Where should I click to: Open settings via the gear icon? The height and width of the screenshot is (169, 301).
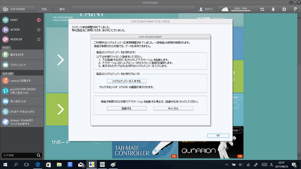point(284,9)
